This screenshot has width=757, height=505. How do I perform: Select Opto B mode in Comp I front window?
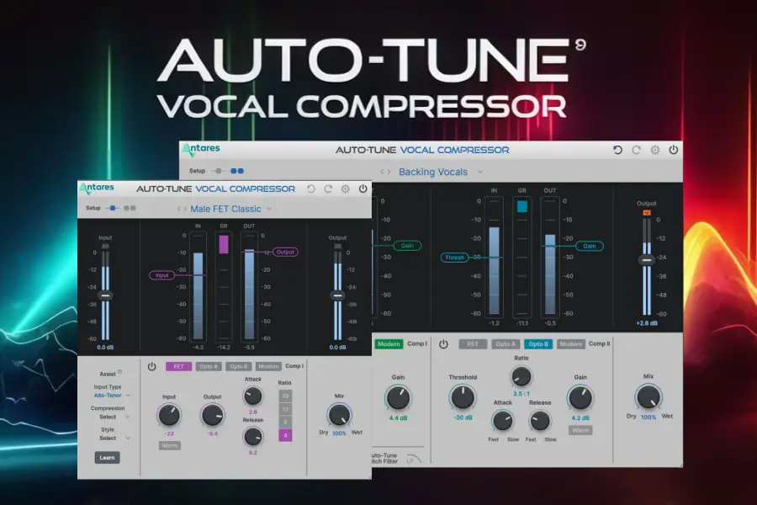239,366
